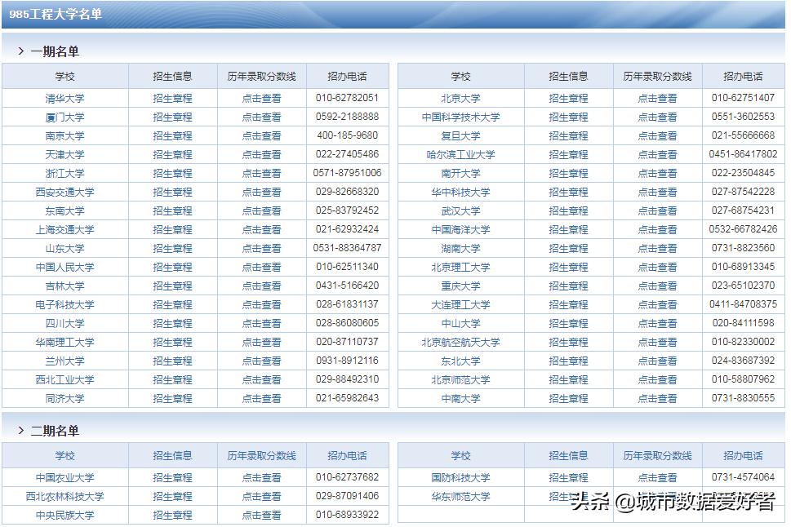Image resolution: width=791 pixels, height=527 pixels.
Task: Open the 国防科技大学 link
Action: coord(461,477)
